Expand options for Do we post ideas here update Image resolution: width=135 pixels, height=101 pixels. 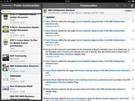[133, 89]
